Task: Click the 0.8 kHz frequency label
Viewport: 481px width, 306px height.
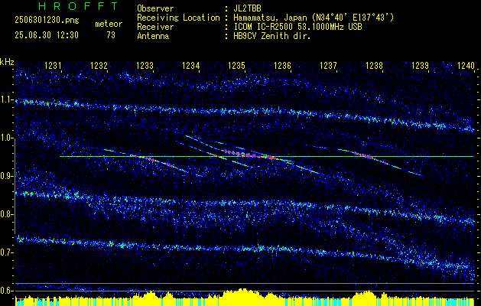Action: point(7,214)
